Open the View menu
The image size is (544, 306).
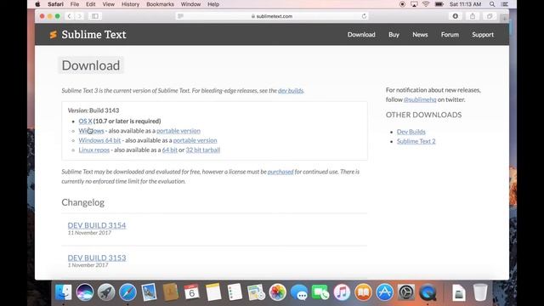[109, 4]
